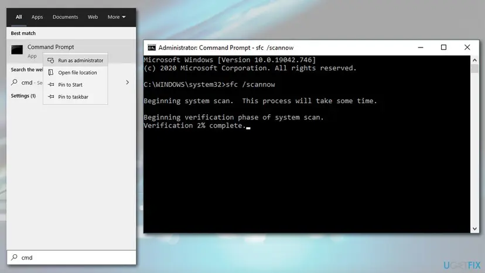Click the magnifier icon in the search box
Image resolution: width=485 pixels, height=273 pixels.
(x=14, y=257)
